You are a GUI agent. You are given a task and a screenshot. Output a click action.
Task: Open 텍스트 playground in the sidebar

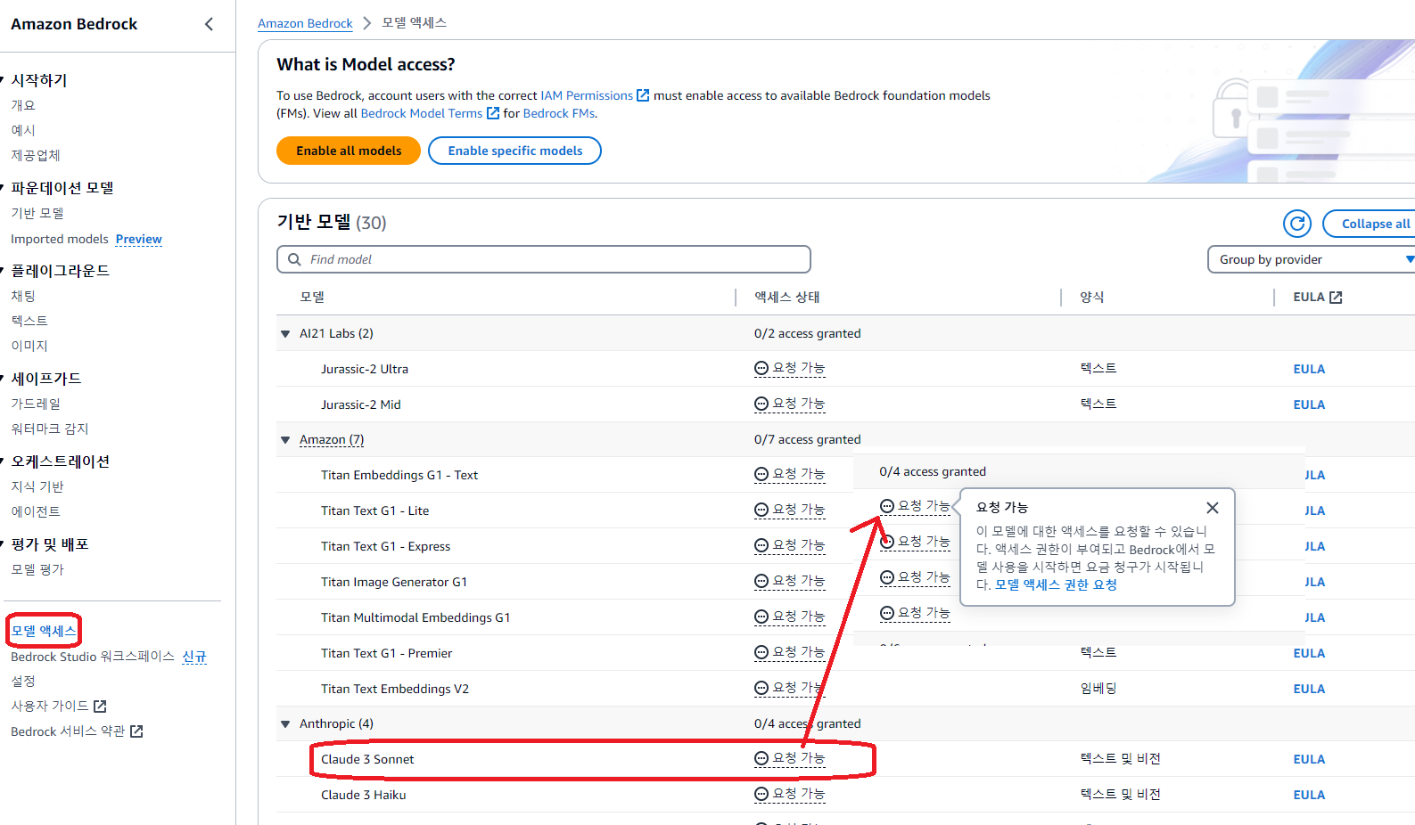(x=29, y=321)
